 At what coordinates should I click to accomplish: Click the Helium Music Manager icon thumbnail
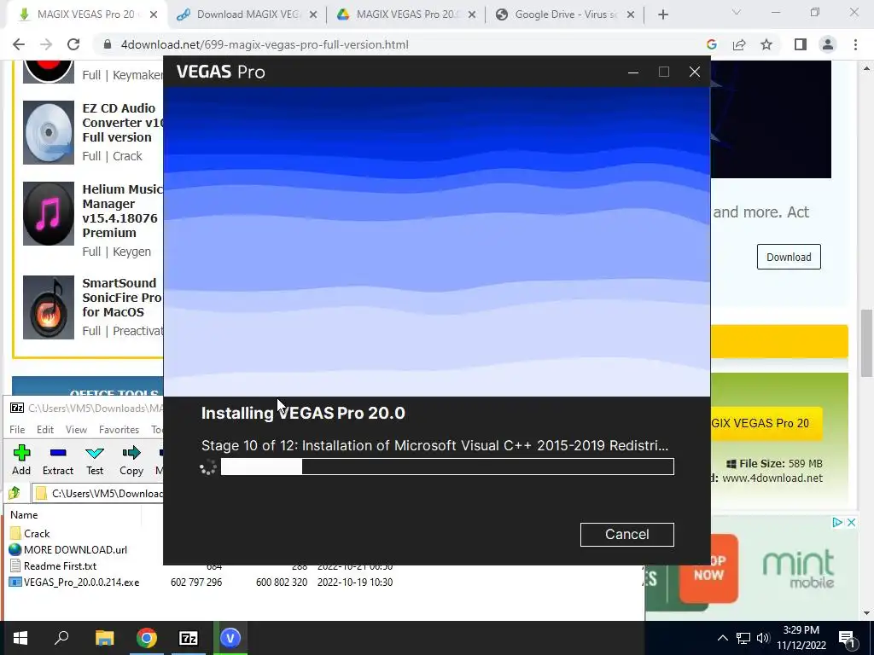tap(49, 214)
